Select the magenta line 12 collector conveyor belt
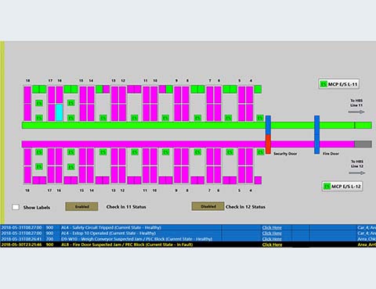This screenshot has height=289, width=376. click(x=188, y=144)
